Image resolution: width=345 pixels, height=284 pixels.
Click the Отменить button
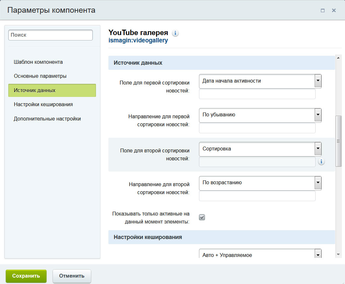(72, 276)
